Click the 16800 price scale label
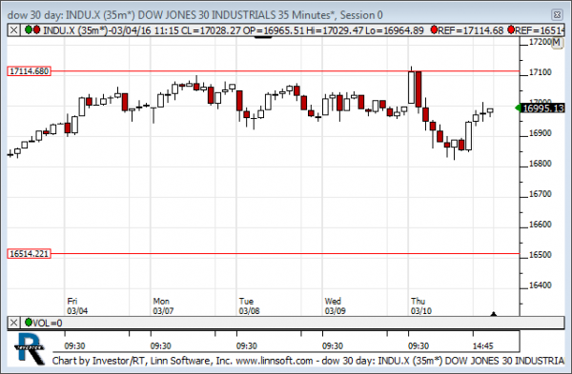The width and height of the screenshot is (572, 374). 541,164
